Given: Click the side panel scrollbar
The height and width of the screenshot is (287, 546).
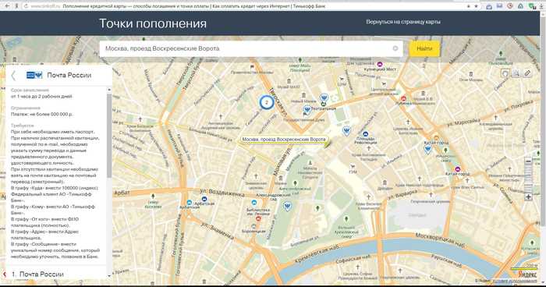Looking at the screenshot, I should 109,136.
